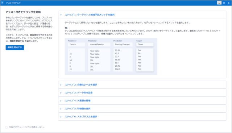Expand the ステップ 3 chevron
This screenshot has height=133, width=232.
[61, 93]
